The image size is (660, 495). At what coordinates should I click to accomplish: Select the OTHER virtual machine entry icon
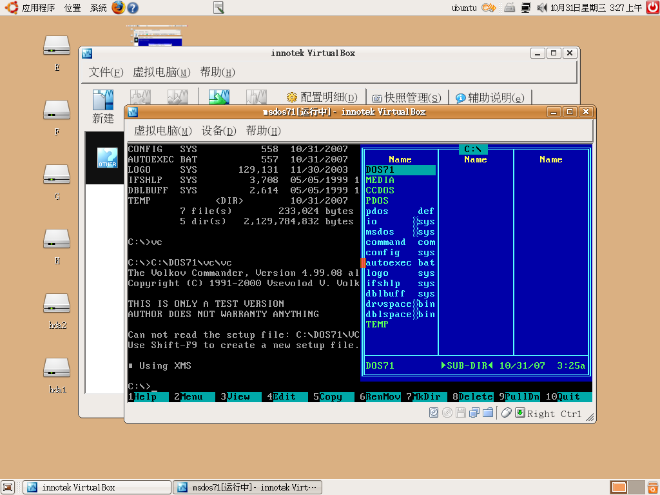click(x=108, y=158)
